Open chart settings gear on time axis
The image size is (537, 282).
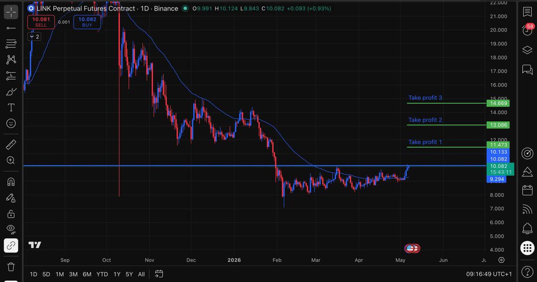pos(502,260)
